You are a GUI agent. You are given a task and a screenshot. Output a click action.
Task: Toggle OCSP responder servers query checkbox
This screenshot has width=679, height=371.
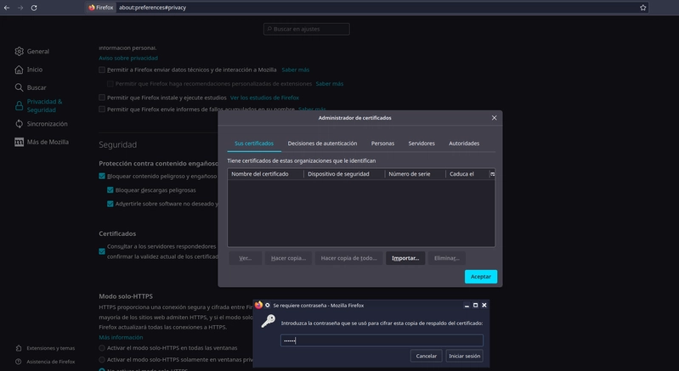102,251
